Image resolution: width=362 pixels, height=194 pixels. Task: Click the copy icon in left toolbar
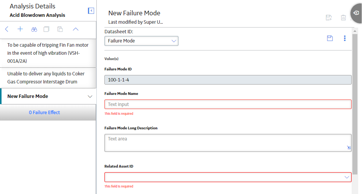click(46, 29)
